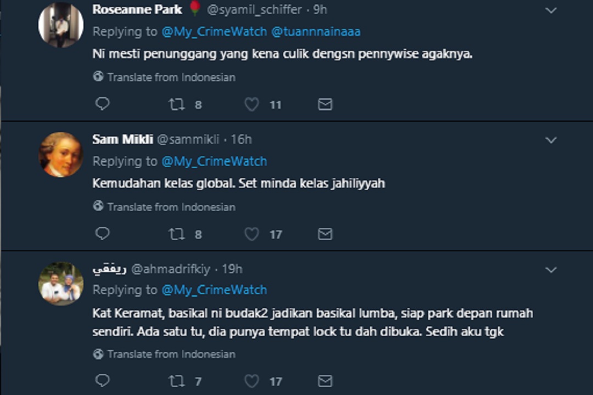Image resolution: width=593 pixels, height=395 pixels.
Task: Like Roseanne Park's tweet
Action: [x=251, y=104]
